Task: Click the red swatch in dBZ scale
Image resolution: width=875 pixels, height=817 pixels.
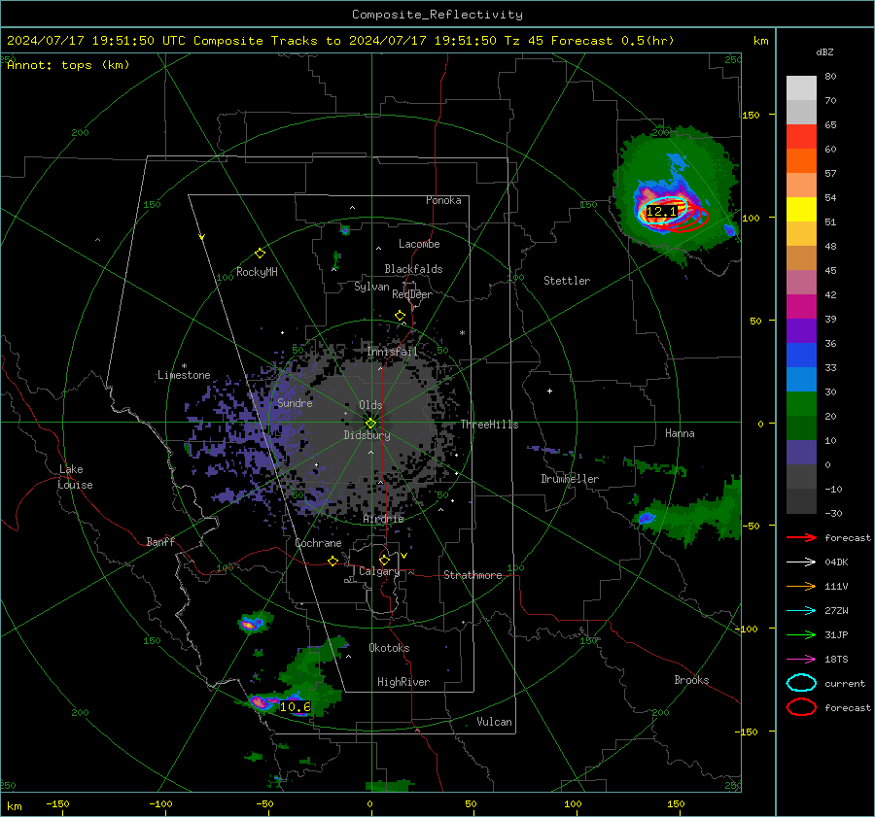Action: tap(801, 137)
